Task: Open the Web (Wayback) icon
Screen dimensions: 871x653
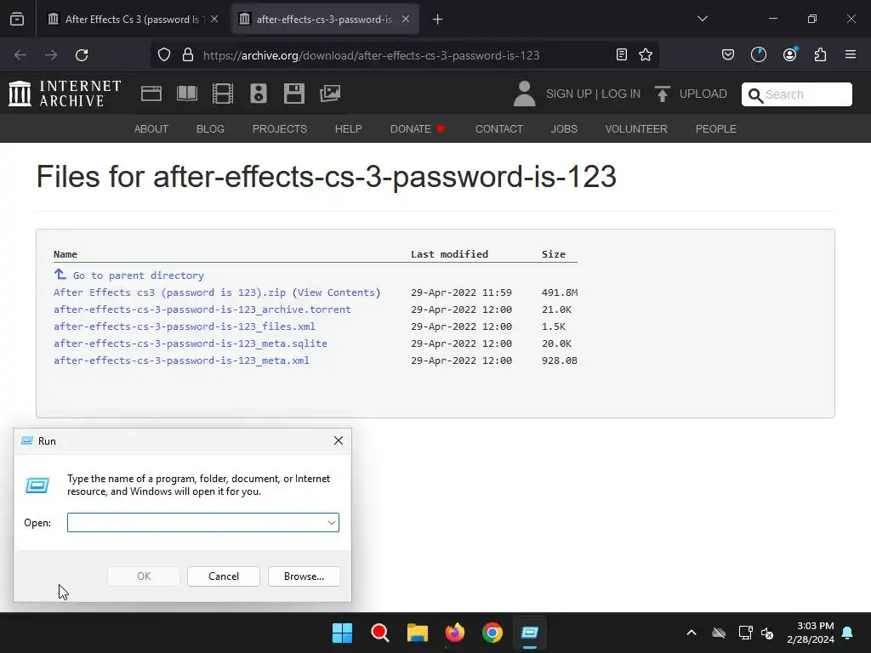Action: coord(151,94)
